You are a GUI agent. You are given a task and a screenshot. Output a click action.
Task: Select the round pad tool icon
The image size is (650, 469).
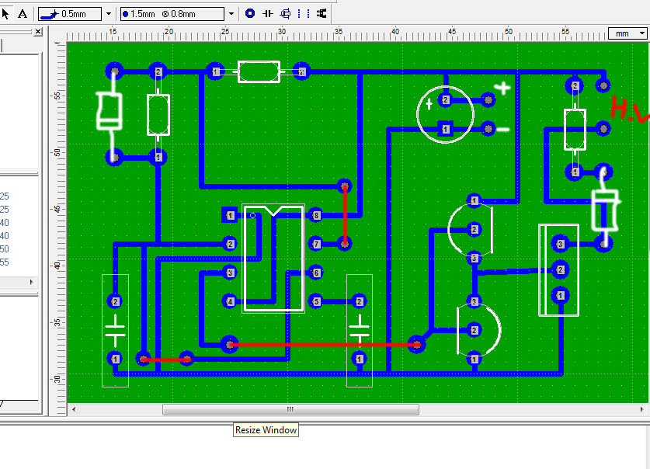pyautogui.click(x=250, y=14)
